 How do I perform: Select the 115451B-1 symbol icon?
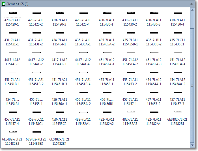[x=13, y=73]
